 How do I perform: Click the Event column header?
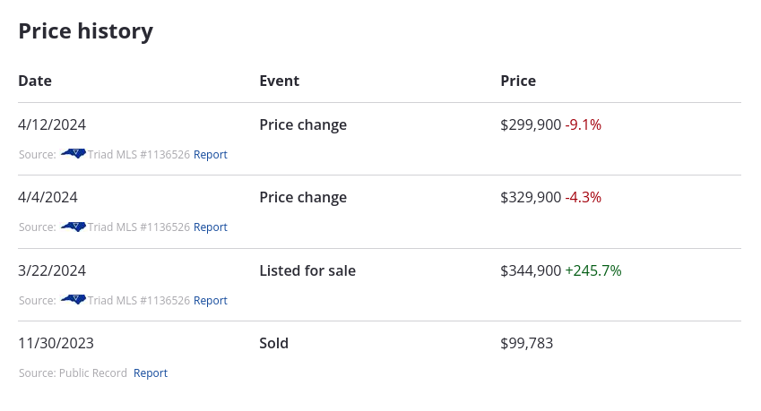(x=279, y=81)
